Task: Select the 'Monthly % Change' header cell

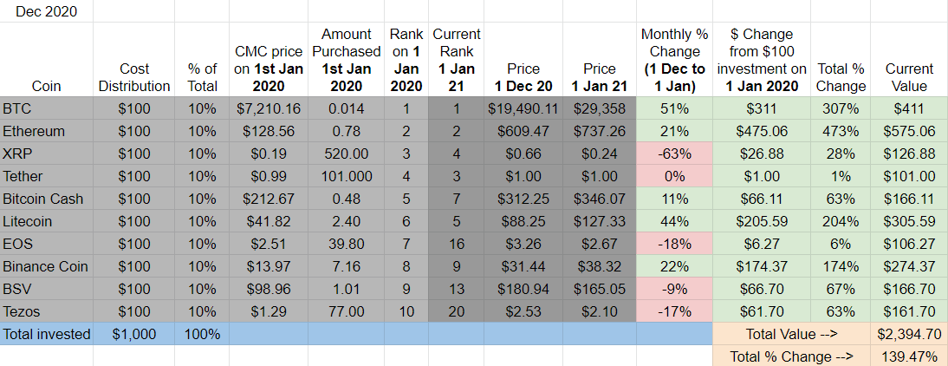Action: click(675, 59)
